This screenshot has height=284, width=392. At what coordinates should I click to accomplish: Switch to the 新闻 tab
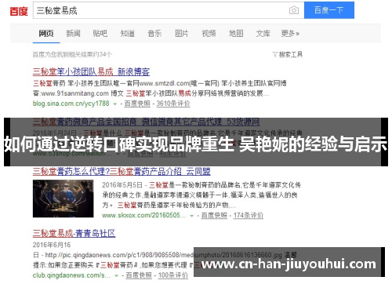tap(73, 34)
